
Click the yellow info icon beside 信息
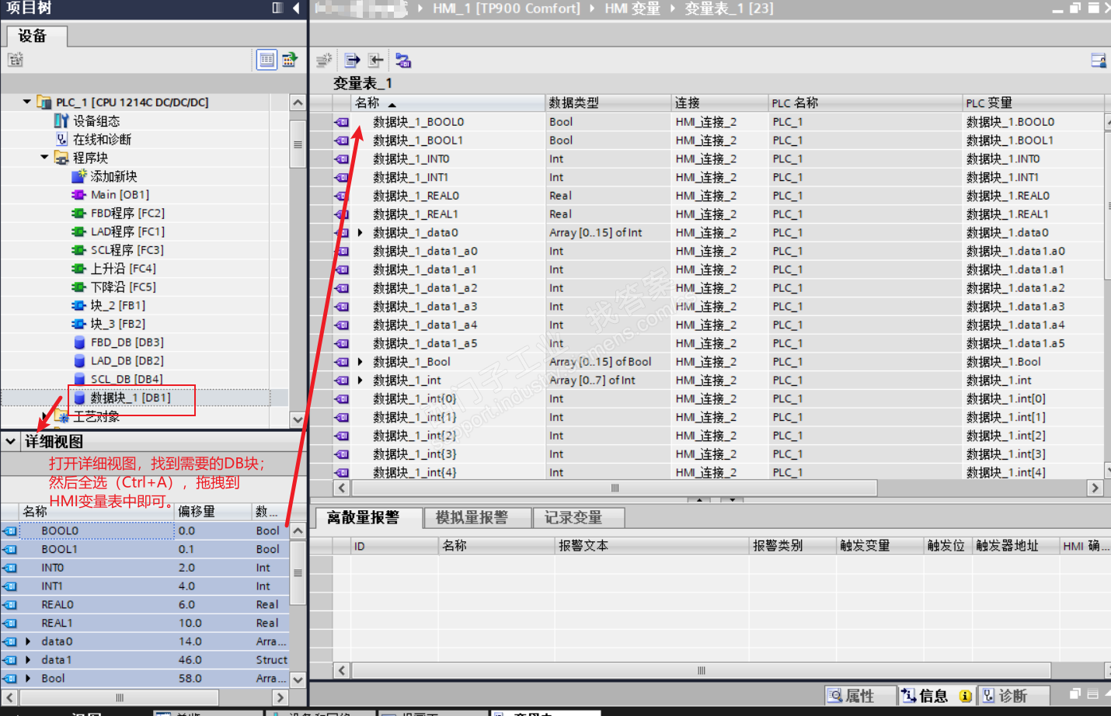click(965, 696)
